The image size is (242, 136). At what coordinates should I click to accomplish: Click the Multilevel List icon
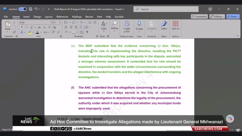[81, 22]
